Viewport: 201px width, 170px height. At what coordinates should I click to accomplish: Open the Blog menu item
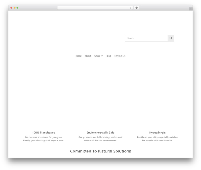tap(109, 56)
